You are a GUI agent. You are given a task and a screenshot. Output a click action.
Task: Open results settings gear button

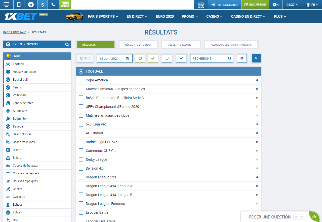coord(242,58)
